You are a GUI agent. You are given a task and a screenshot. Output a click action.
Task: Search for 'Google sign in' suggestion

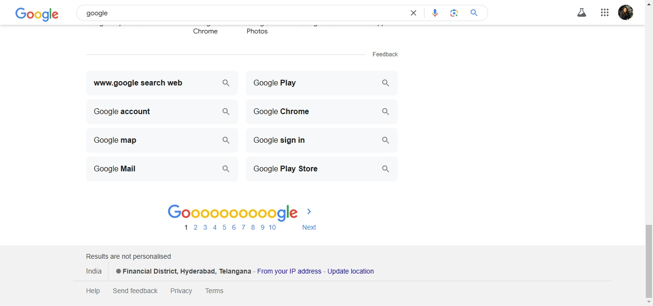322,140
